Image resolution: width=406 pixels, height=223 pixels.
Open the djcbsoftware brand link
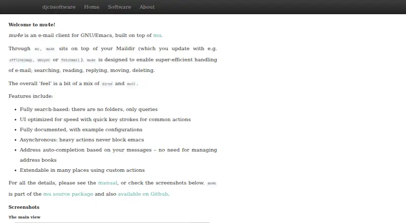coord(59,7)
